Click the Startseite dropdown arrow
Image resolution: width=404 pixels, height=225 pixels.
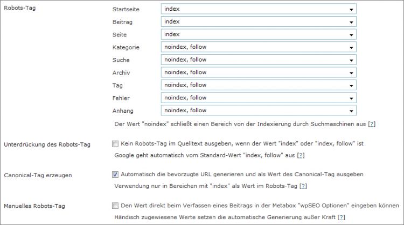point(351,10)
